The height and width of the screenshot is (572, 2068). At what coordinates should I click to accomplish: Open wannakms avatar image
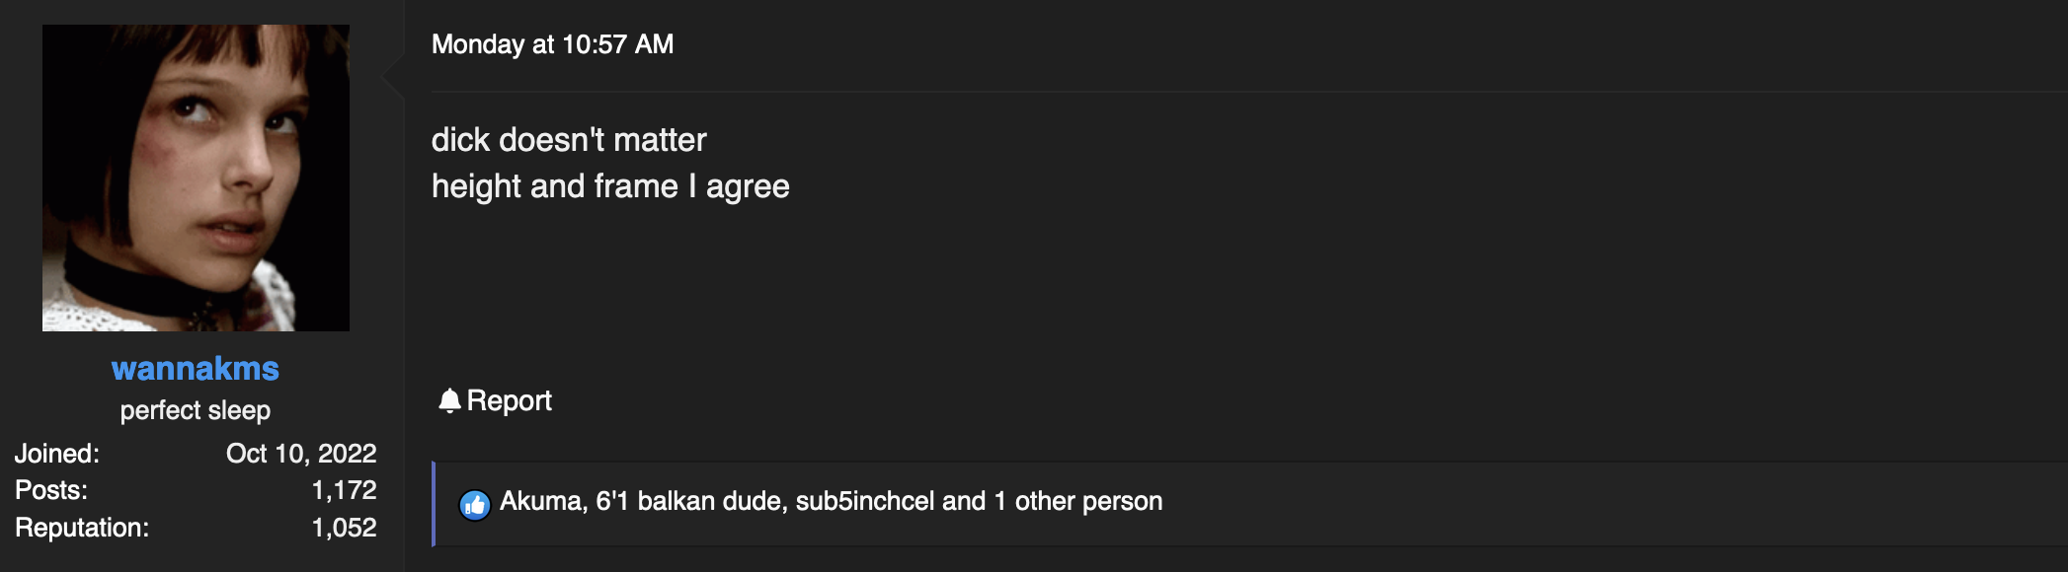tap(196, 178)
